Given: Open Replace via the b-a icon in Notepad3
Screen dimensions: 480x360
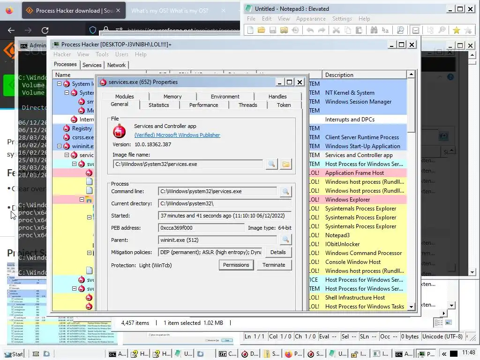Looking at the screenshot, I should [385, 30].
